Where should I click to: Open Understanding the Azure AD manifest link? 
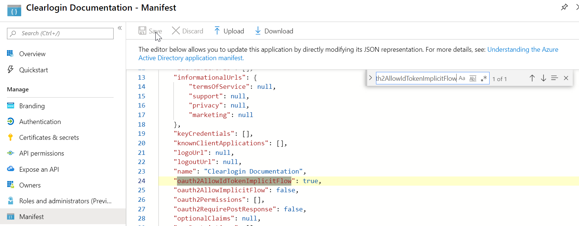523,50
